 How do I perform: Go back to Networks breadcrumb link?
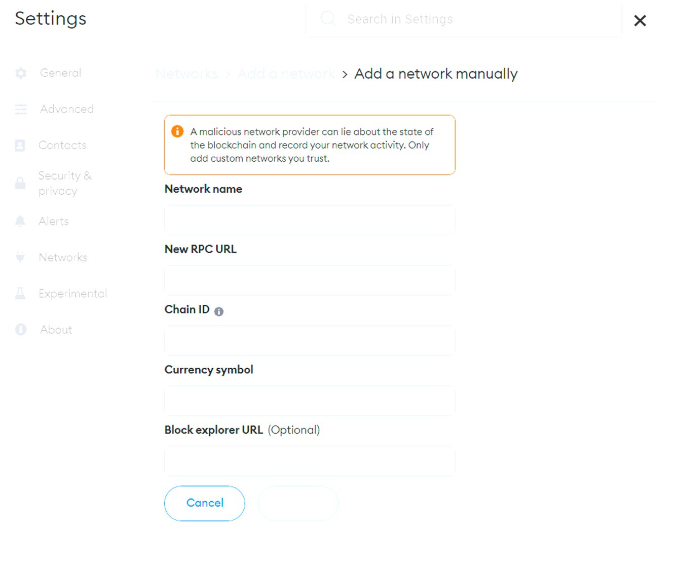tap(186, 74)
